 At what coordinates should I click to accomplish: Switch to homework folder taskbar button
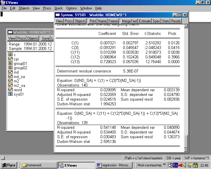tap(39, 165)
